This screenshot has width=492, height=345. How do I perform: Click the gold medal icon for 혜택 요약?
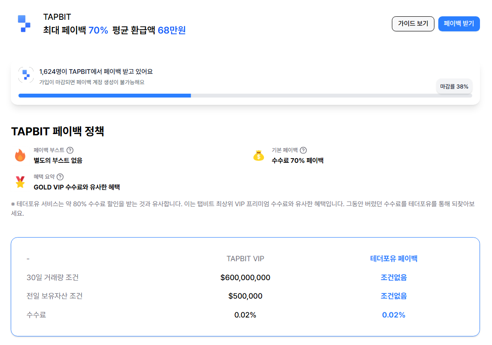click(x=20, y=182)
